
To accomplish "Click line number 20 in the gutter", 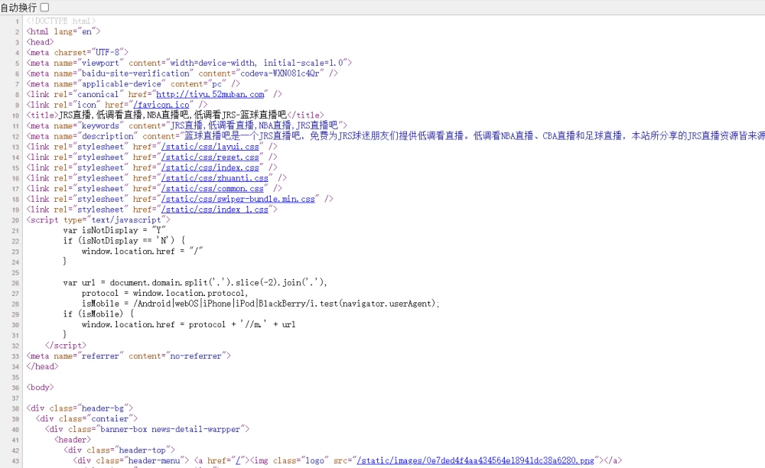I will coord(15,220).
